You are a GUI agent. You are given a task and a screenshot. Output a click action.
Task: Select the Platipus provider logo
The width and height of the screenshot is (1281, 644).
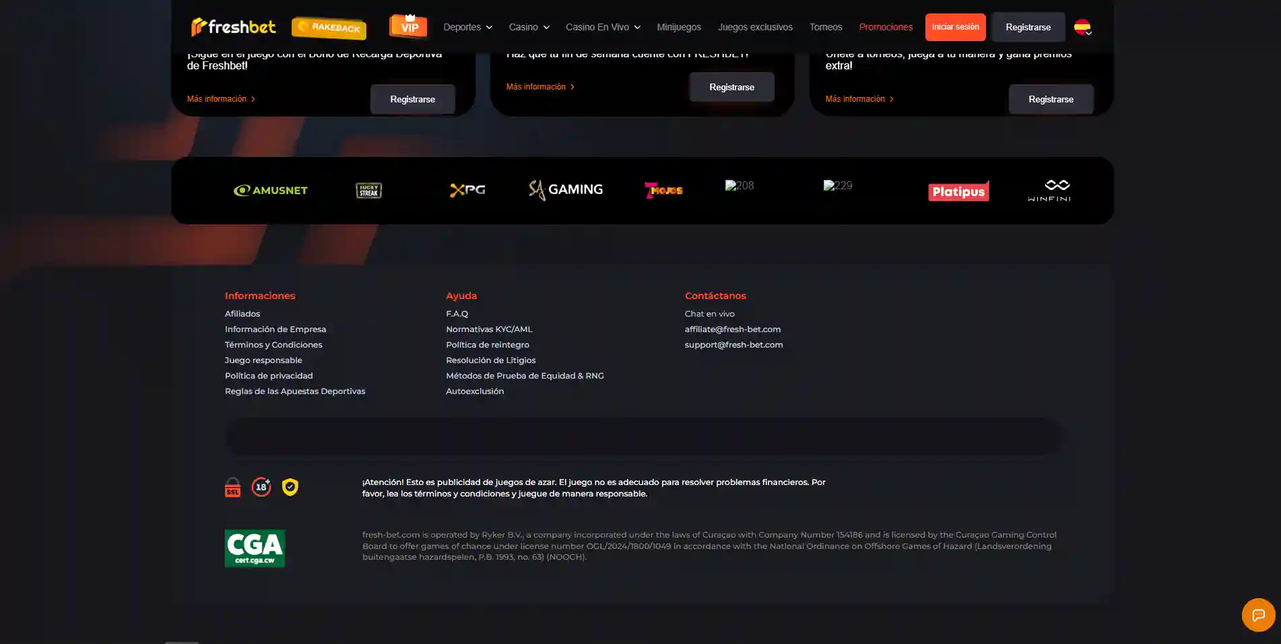(958, 191)
